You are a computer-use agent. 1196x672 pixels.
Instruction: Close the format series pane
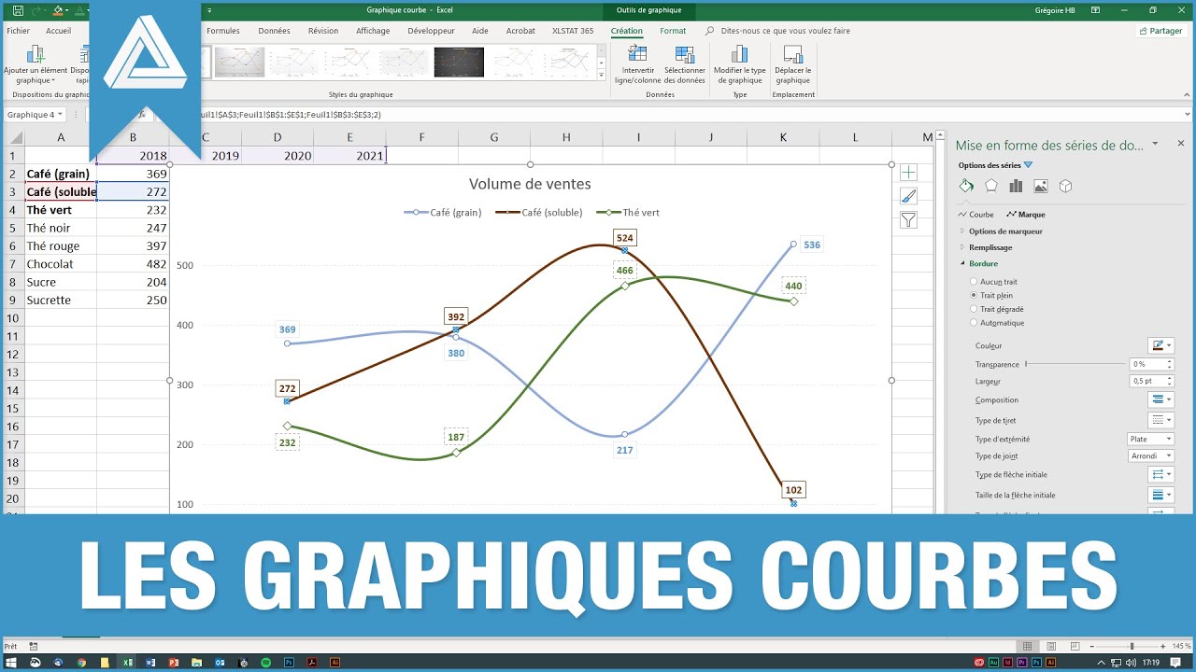pos(1181,144)
